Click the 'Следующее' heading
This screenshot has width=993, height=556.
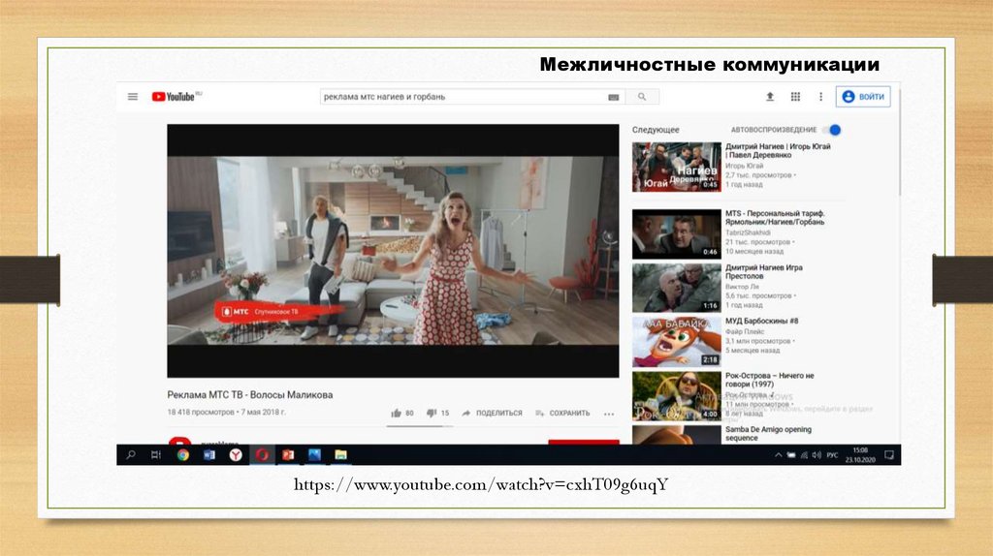[x=656, y=130]
